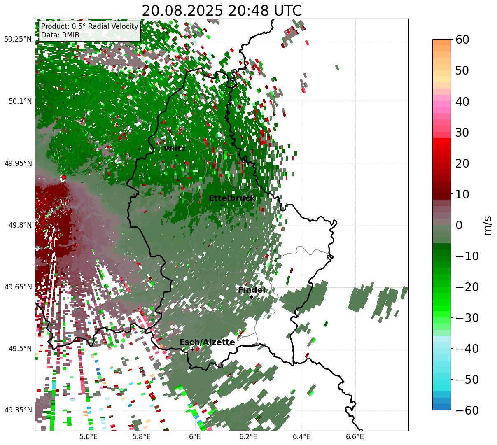Click the colorbar value 60
The width and height of the screenshot is (497, 445).
coord(462,40)
